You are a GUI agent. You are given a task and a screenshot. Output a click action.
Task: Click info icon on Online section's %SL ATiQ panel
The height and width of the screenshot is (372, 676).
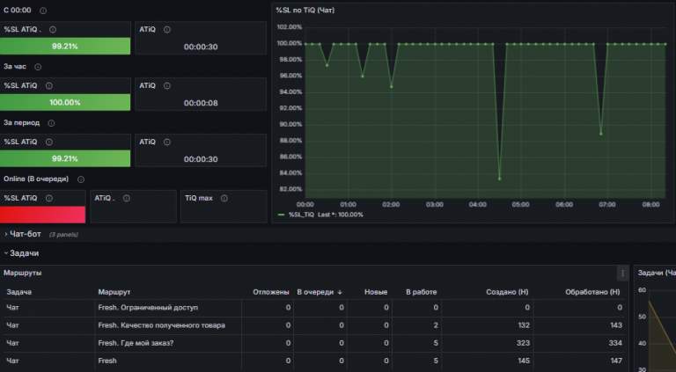[x=49, y=198]
